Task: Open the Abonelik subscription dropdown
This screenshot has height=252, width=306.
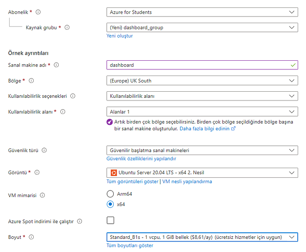Action: pyautogui.click(x=202, y=12)
